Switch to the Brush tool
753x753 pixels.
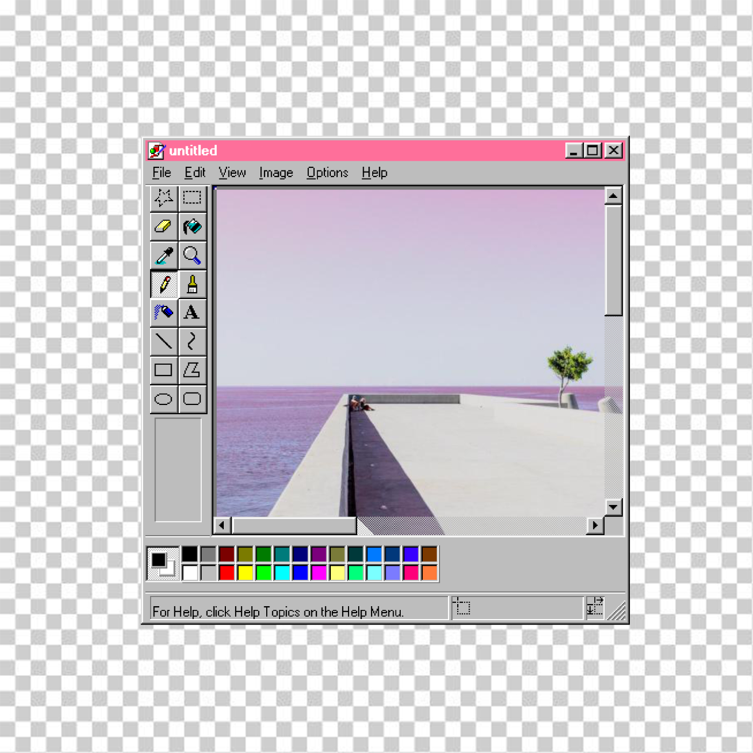192,284
